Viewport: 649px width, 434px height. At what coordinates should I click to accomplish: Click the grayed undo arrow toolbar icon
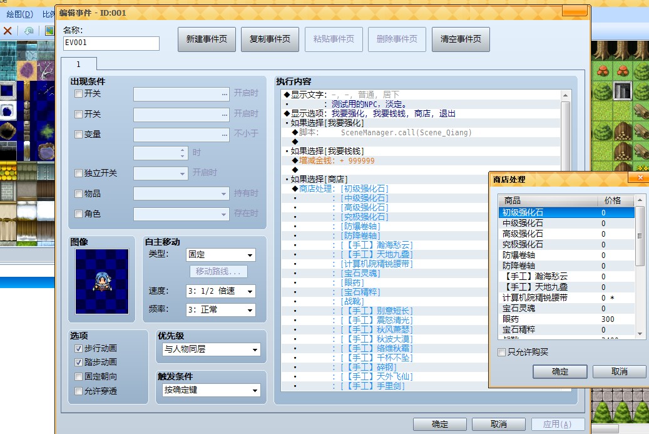29,31
